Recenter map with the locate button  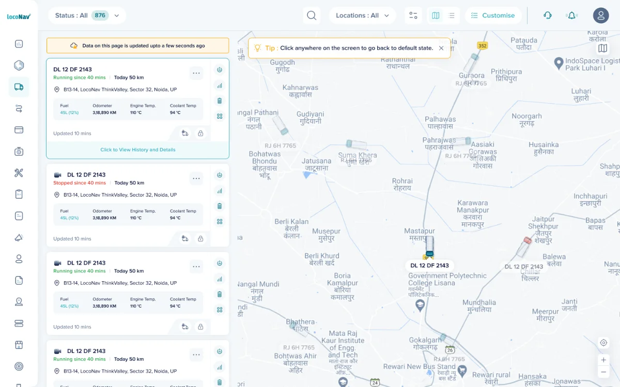603,343
